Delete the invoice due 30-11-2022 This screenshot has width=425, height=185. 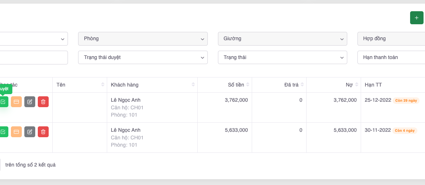(43, 132)
